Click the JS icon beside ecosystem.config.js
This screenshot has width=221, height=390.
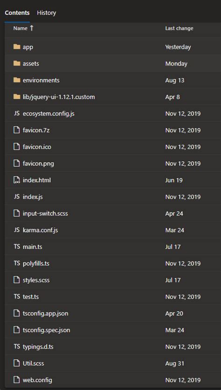click(x=17, y=114)
